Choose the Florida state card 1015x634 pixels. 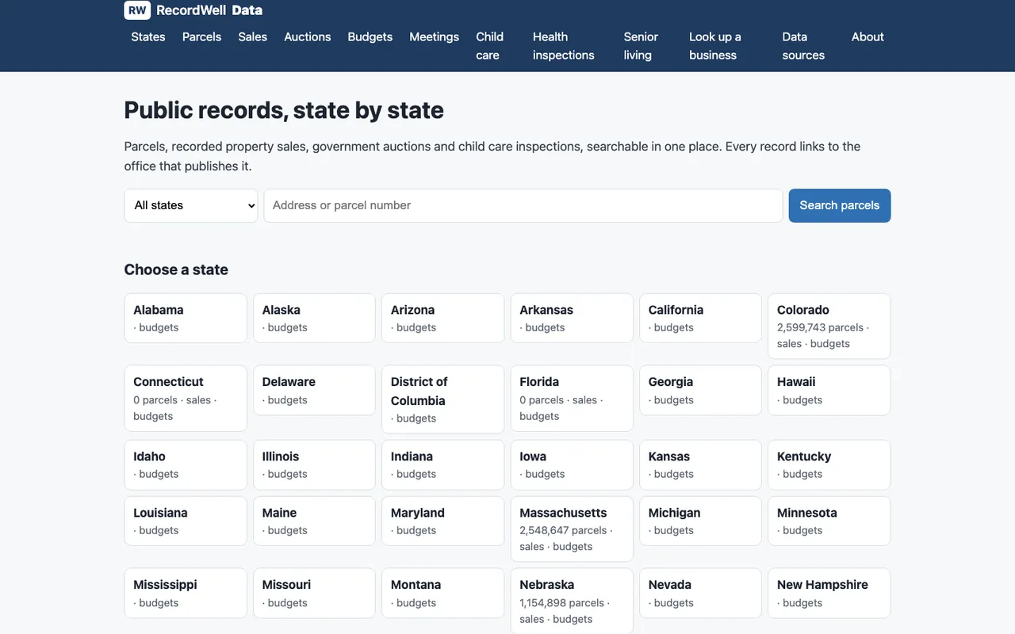pyautogui.click(x=572, y=398)
